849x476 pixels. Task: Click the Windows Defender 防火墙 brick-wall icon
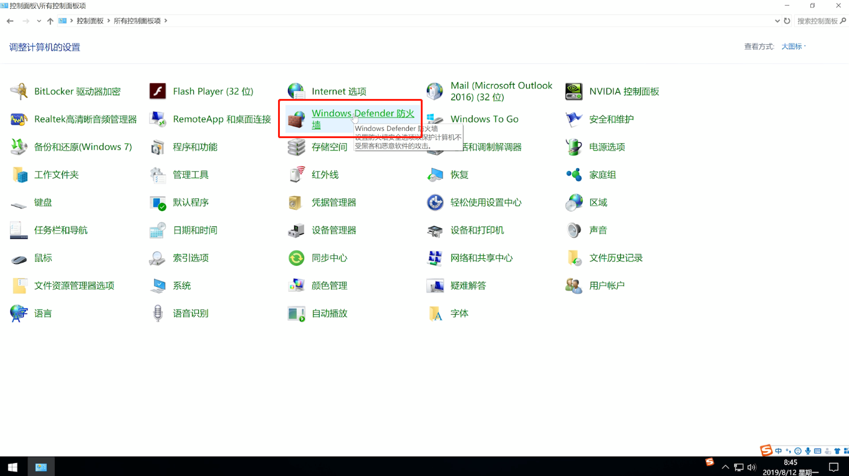tap(296, 119)
